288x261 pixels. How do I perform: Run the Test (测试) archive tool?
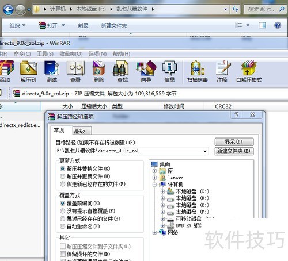52,71
